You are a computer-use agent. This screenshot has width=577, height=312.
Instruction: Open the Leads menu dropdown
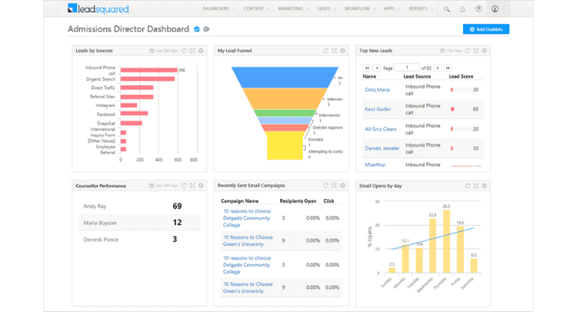(327, 8)
